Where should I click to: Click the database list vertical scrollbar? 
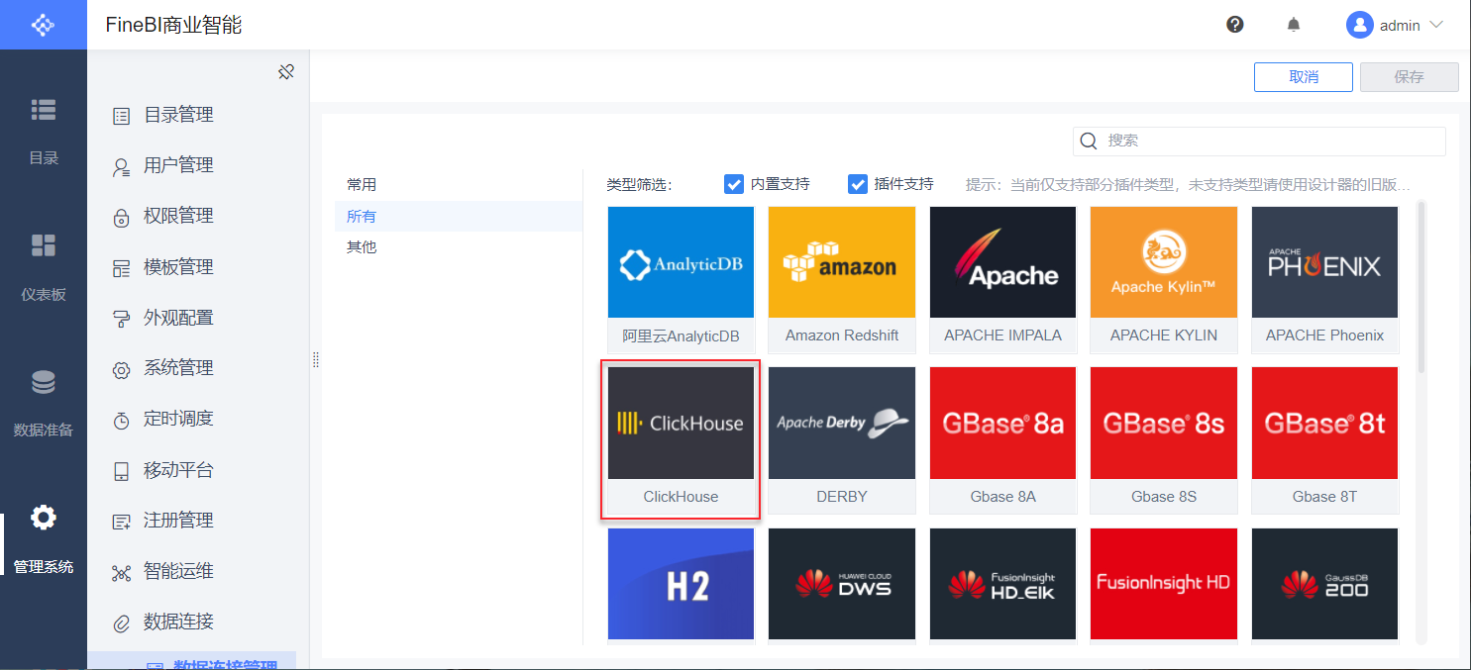click(x=1422, y=287)
